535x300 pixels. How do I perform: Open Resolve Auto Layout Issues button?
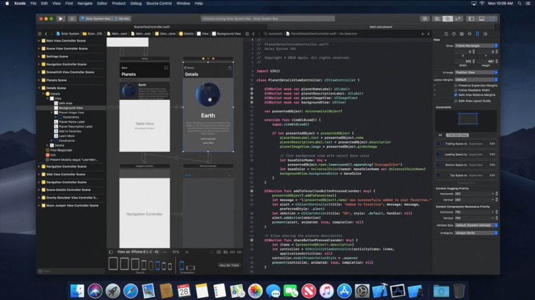(239, 252)
